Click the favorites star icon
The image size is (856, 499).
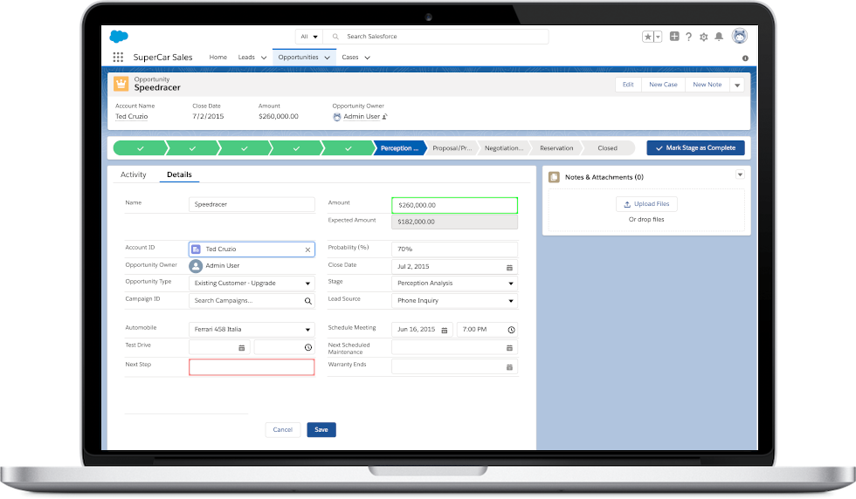click(x=647, y=37)
